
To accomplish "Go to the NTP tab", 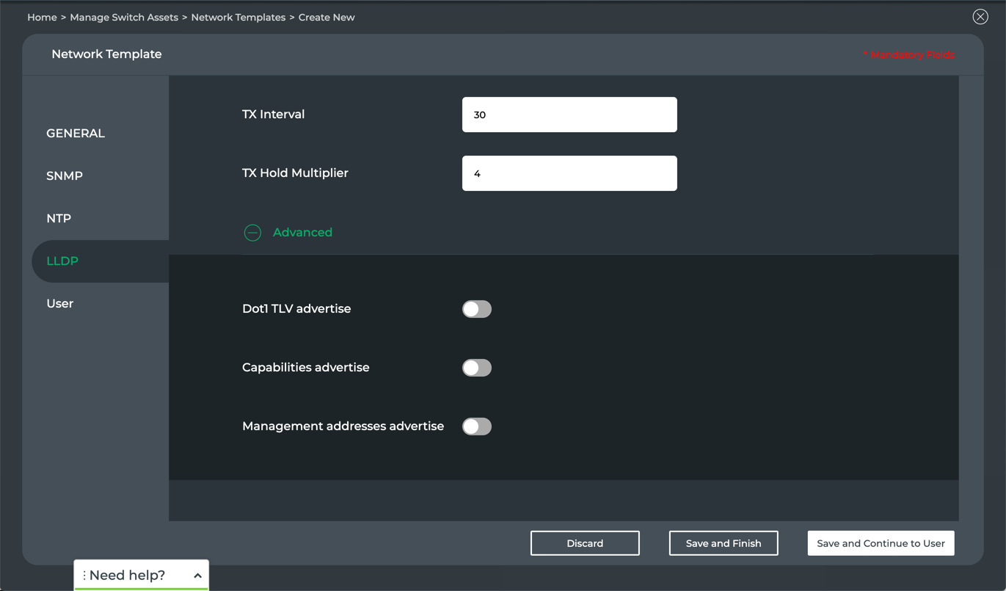I will (x=59, y=219).
